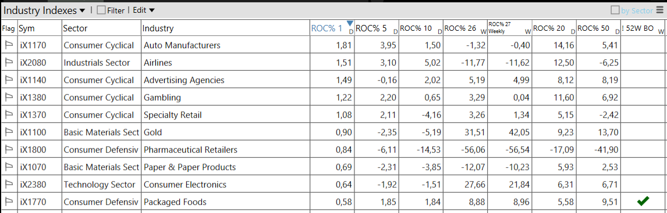Flag the Gambling iX1380 row
Screen dimensions: 667x213
[x=9, y=97]
